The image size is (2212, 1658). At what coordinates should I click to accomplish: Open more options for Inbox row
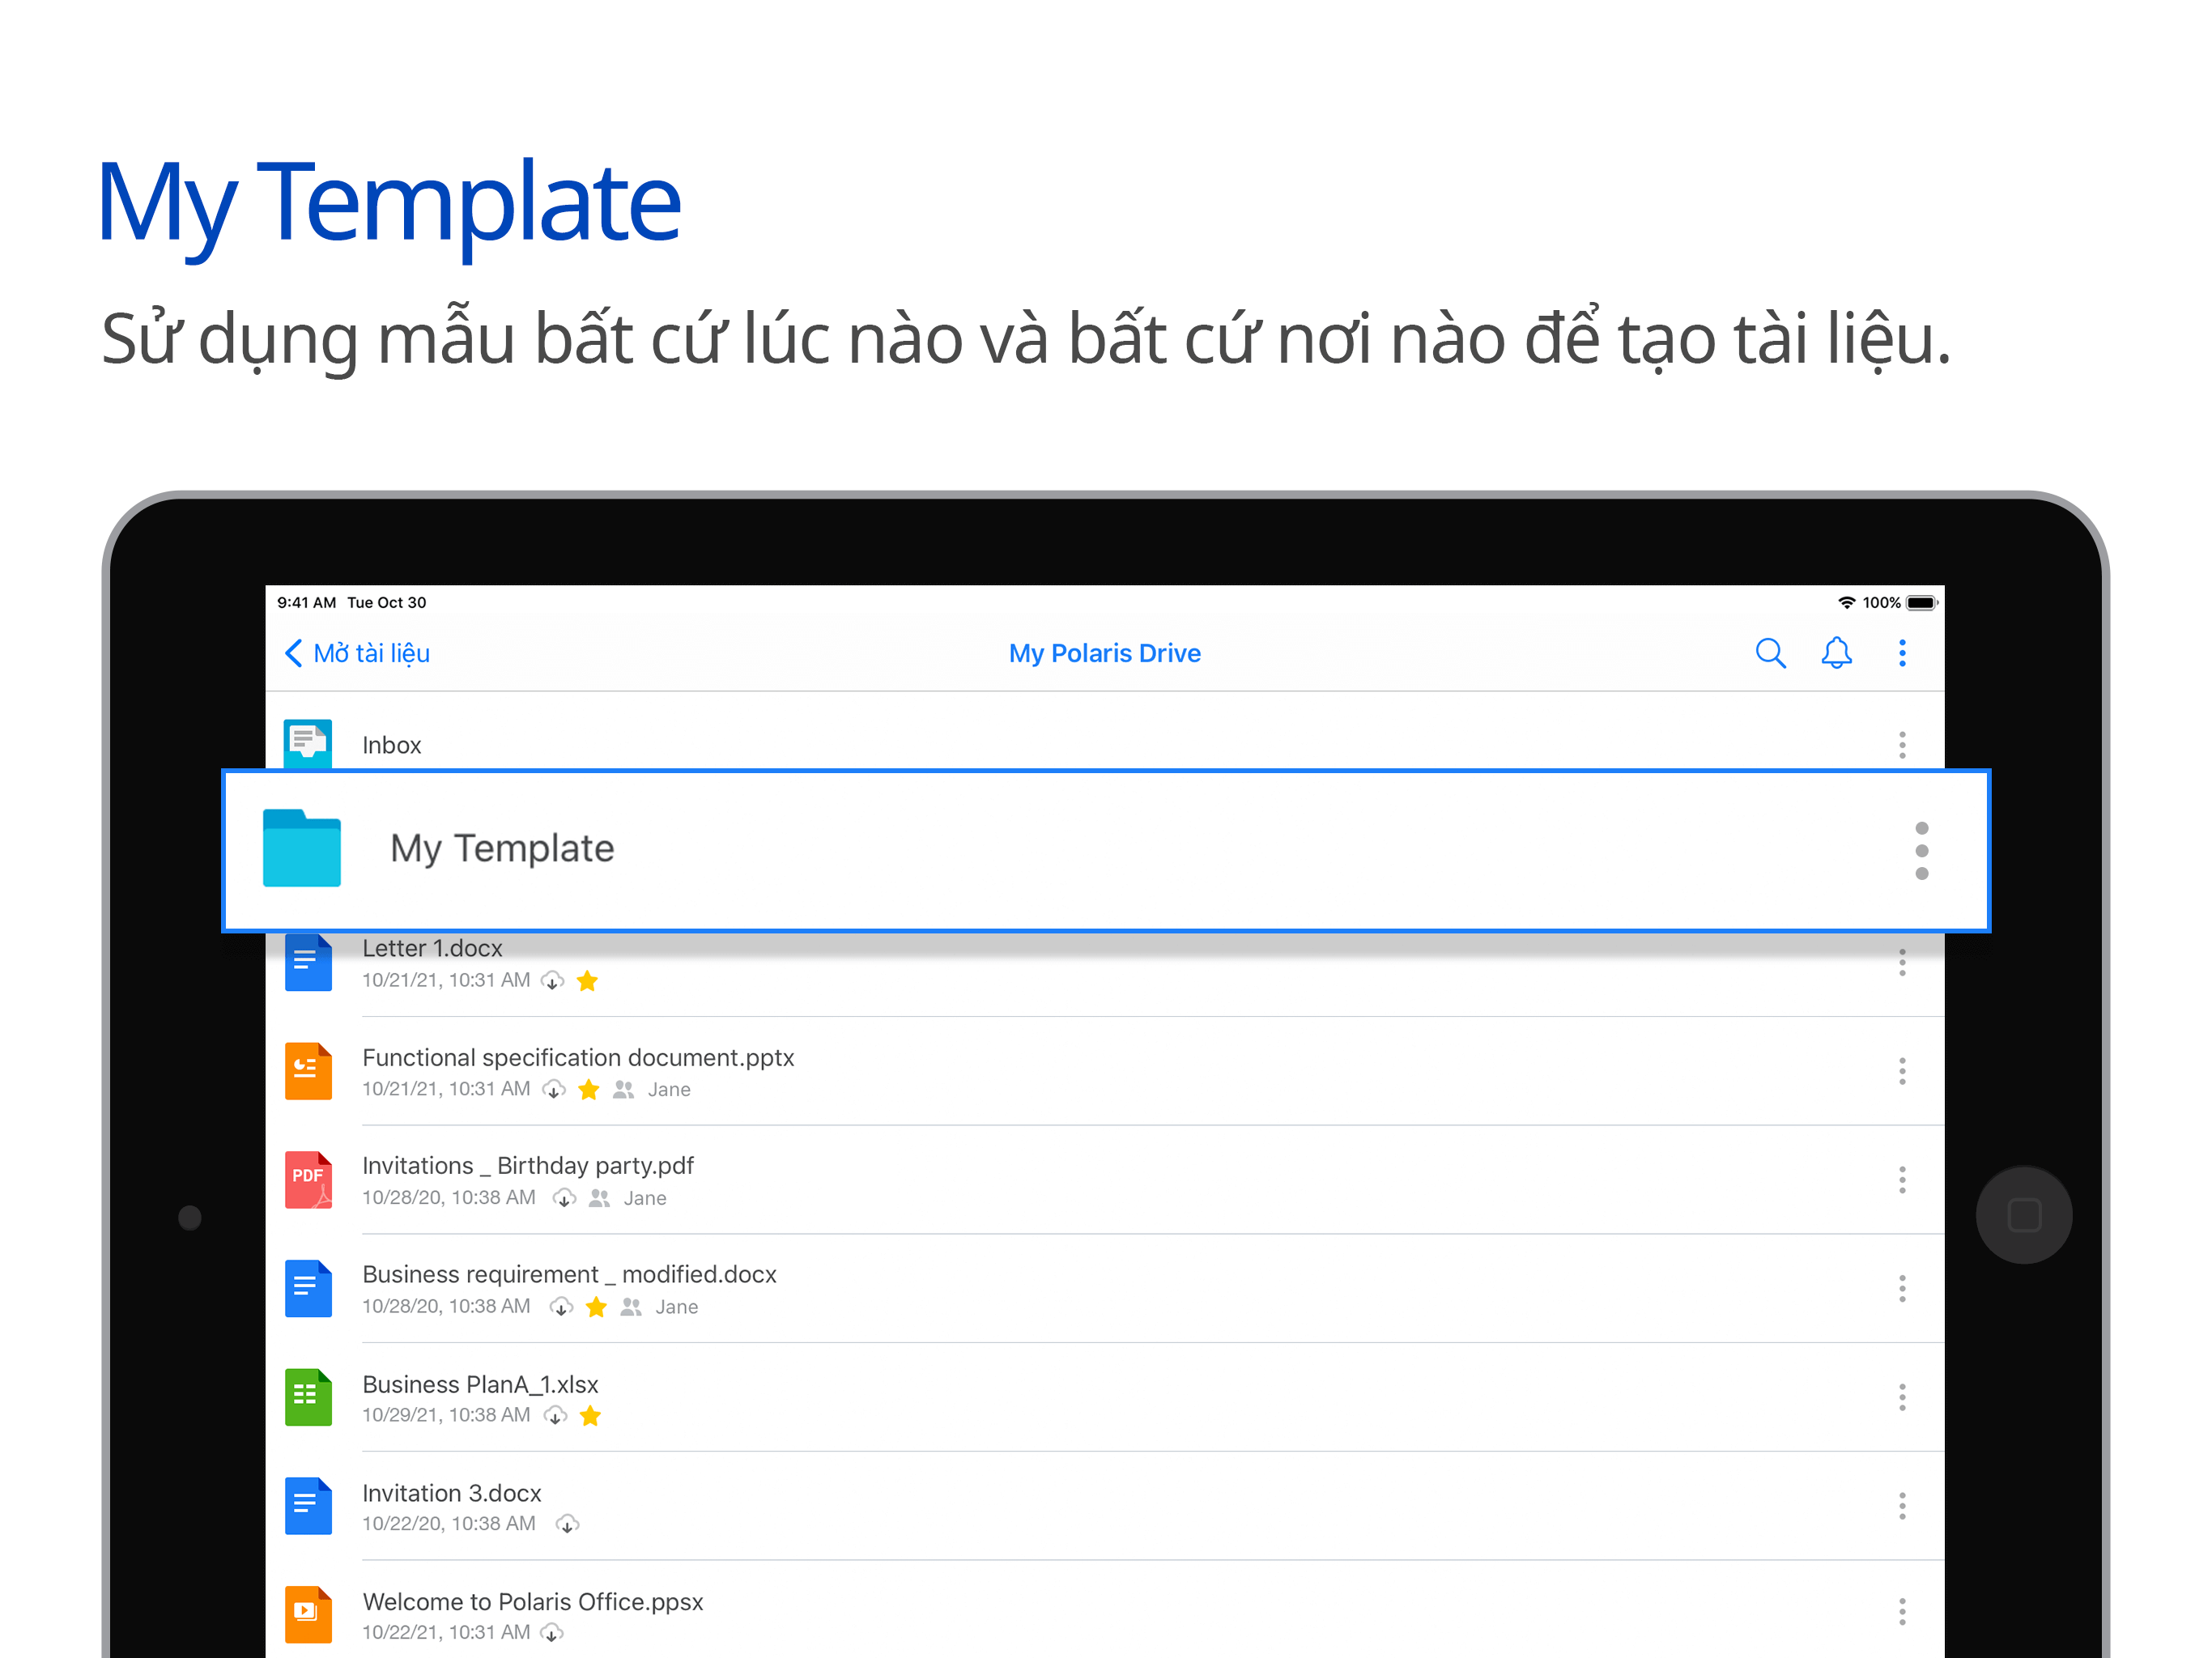[x=1901, y=745]
